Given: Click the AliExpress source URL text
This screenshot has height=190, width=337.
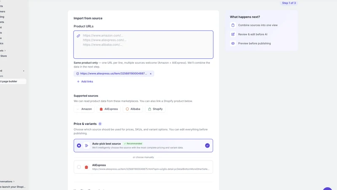Looking at the screenshot, I should [151, 169].
